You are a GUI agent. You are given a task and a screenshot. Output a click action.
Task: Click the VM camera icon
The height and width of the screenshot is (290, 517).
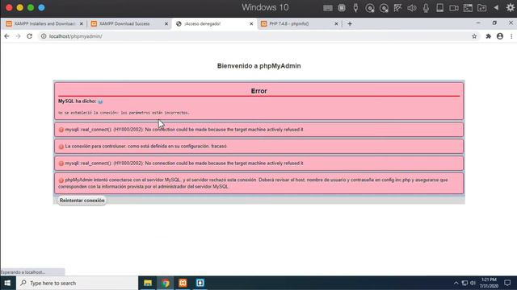[x=454, y=8]
